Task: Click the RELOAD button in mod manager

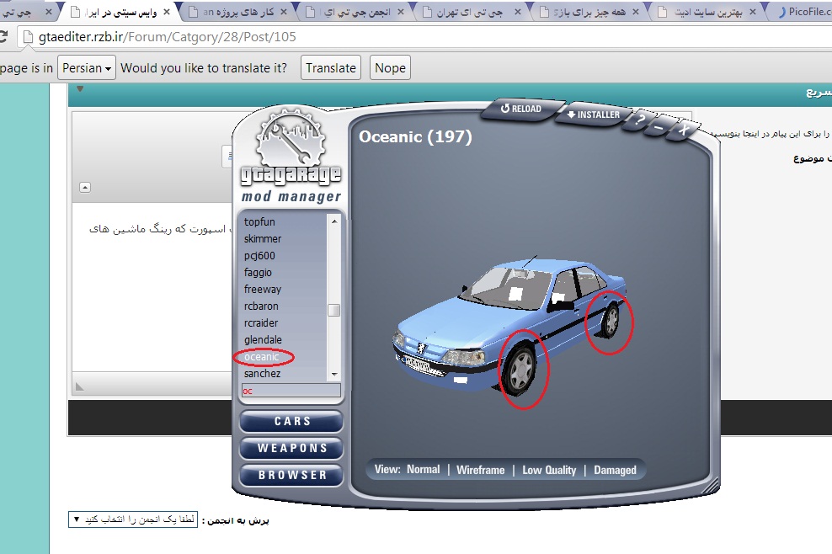Action: coord(520,109)
